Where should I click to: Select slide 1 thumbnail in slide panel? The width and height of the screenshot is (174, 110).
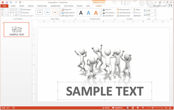point(17,30)
